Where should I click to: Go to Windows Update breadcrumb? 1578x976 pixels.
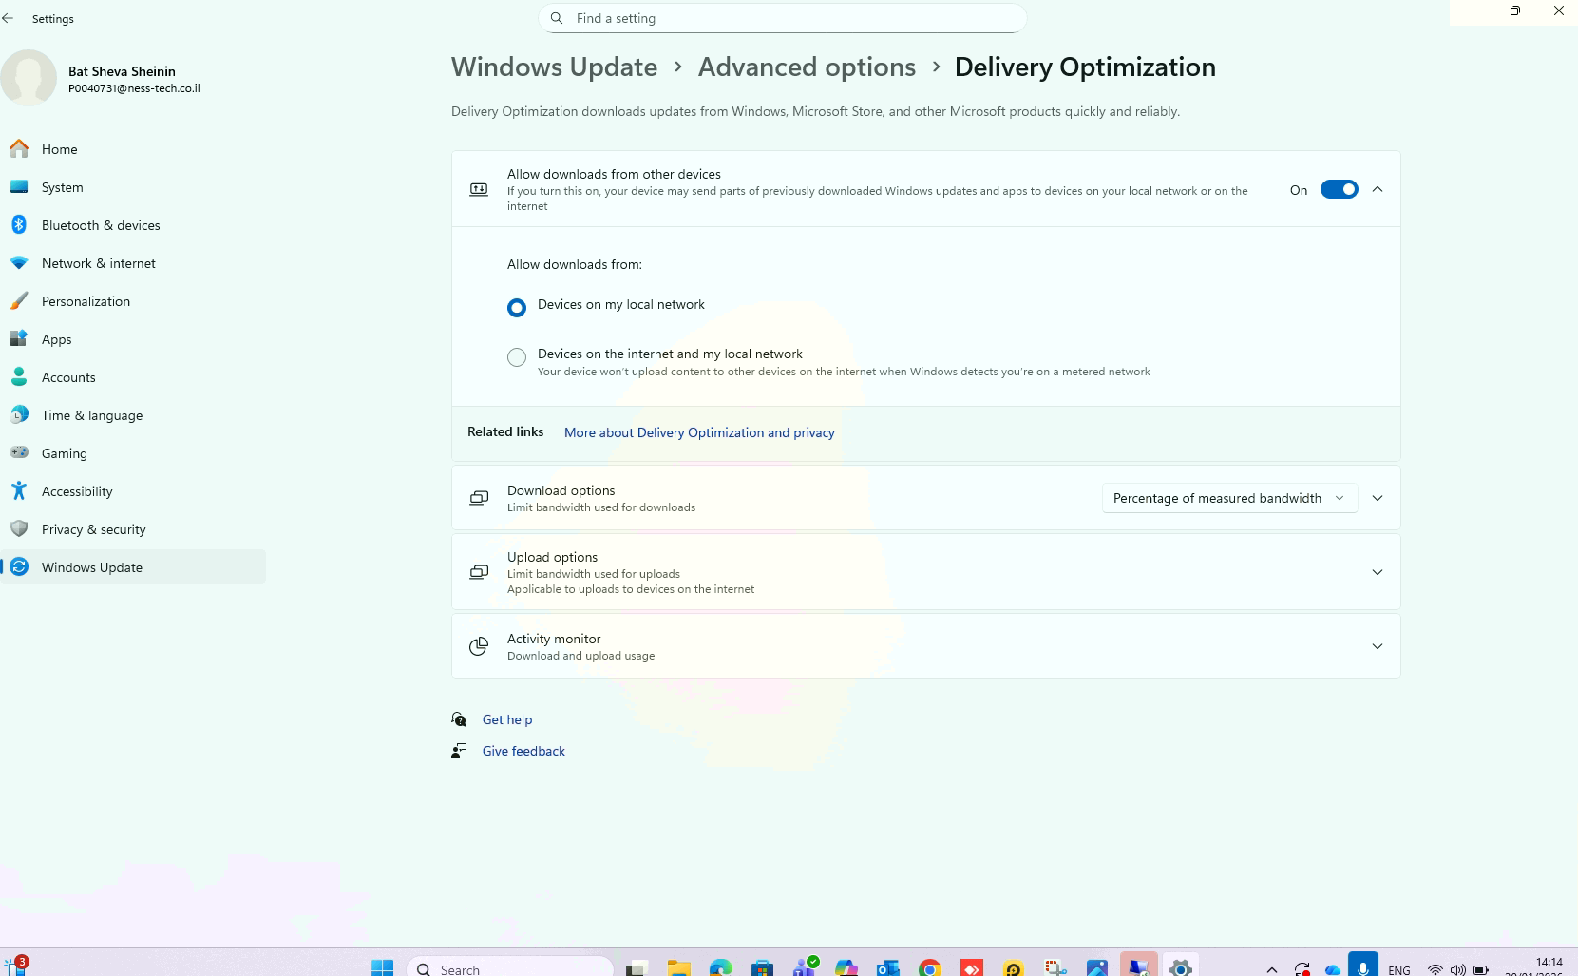pos(554,67)
